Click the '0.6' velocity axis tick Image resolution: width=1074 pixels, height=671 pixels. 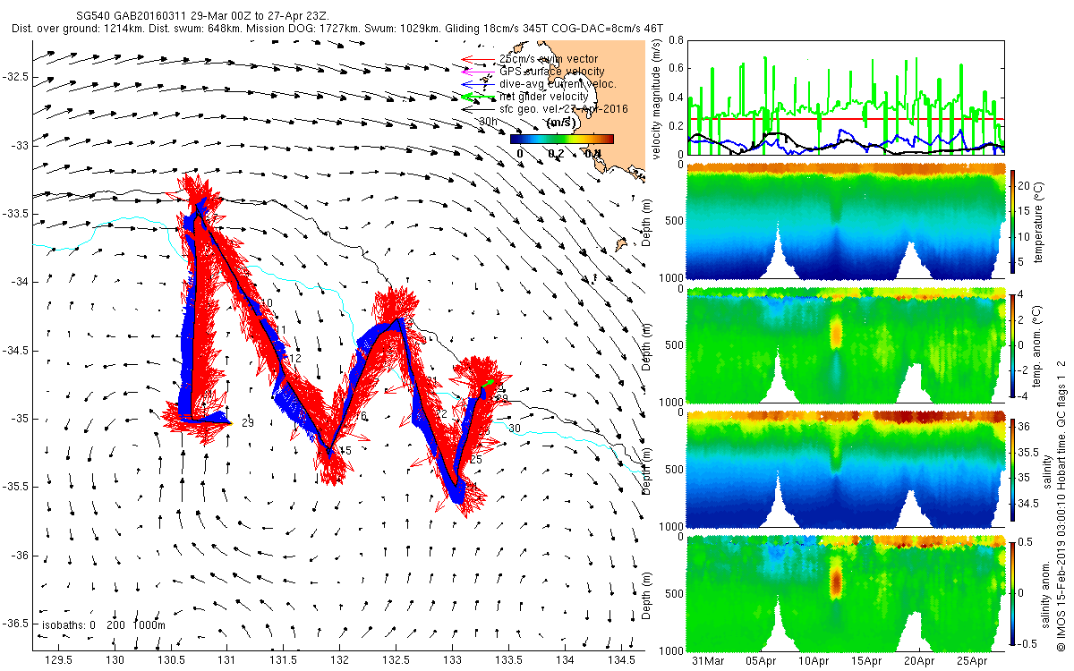click(677, 68)
